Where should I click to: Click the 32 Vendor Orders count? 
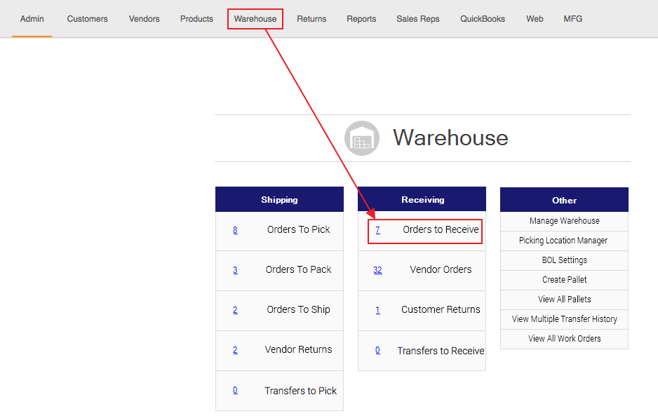[377, 270]
